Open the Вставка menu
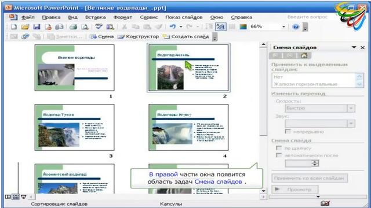The width and height of the screenshot is (371, 208). tap(95, 17)
